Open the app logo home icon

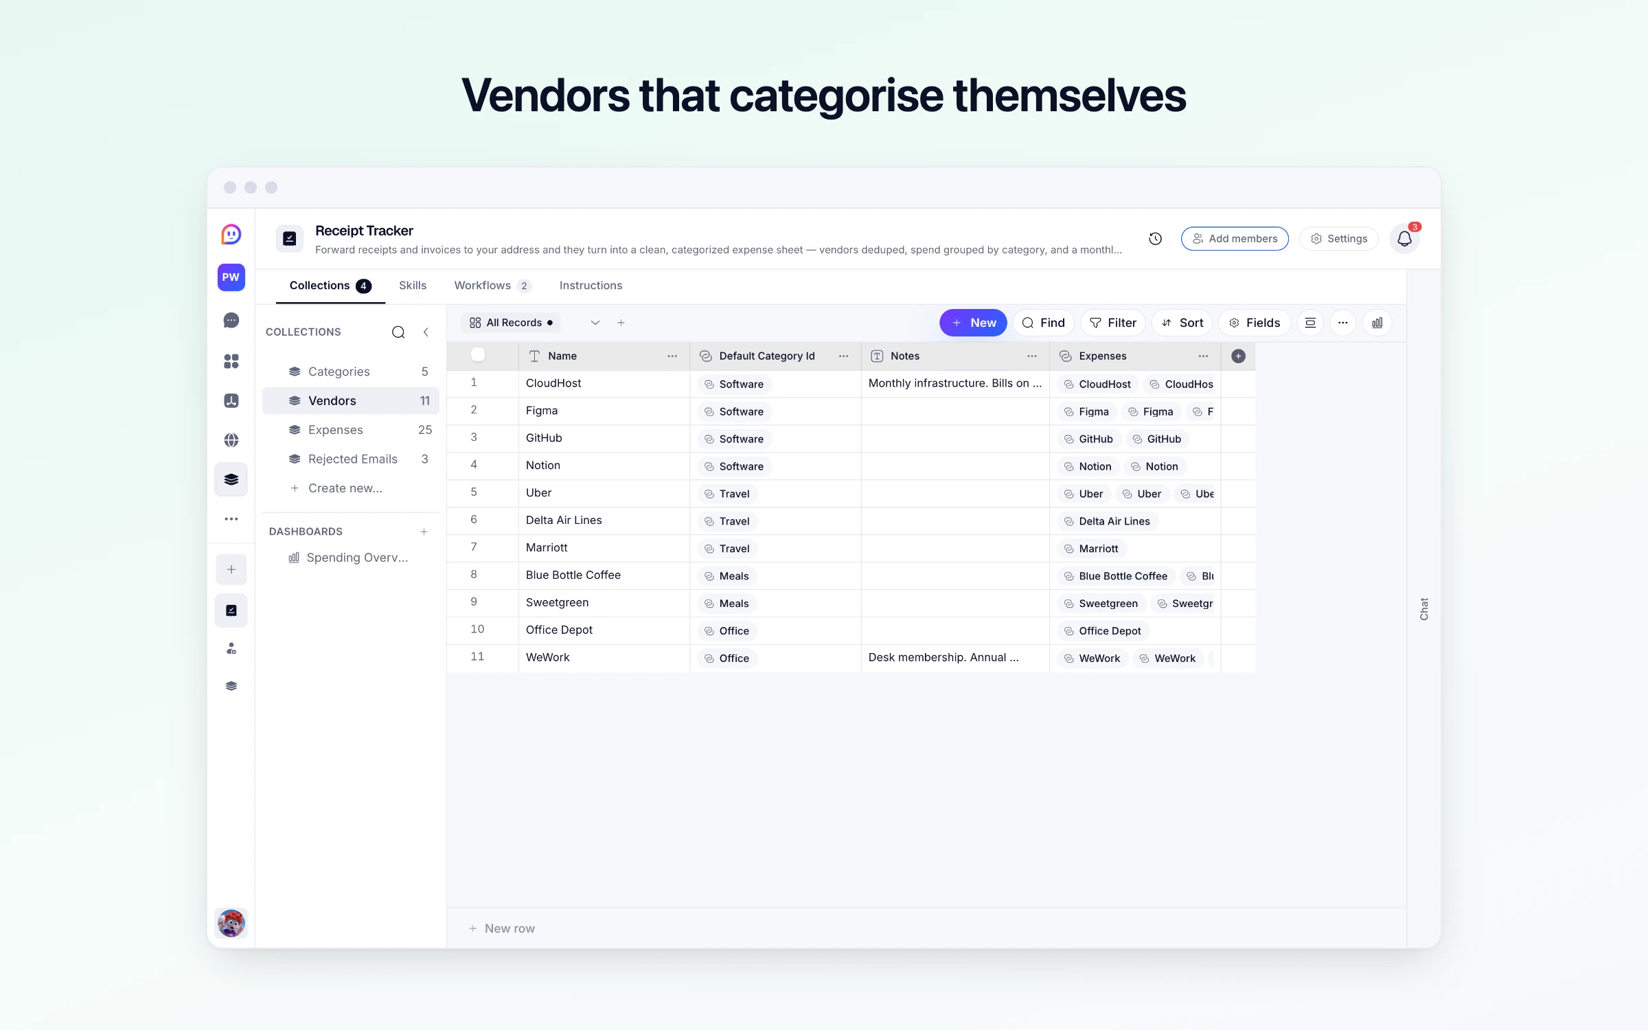[231, 235]
